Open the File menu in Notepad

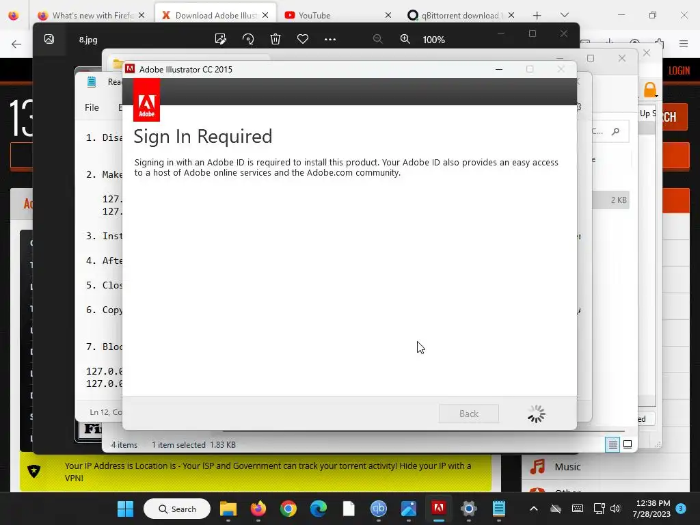pyautogui.click(x=92, y=107)
